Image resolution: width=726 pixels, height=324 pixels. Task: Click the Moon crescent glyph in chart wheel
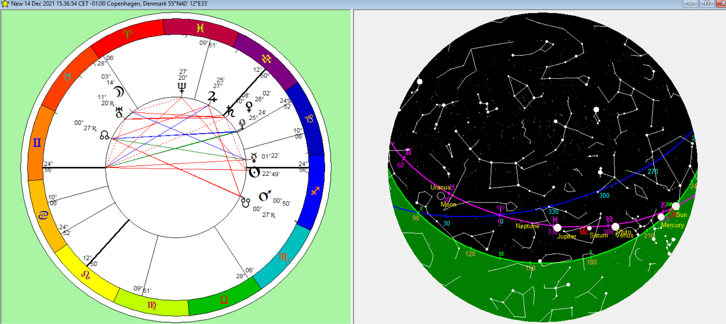[x=119, y=92]
